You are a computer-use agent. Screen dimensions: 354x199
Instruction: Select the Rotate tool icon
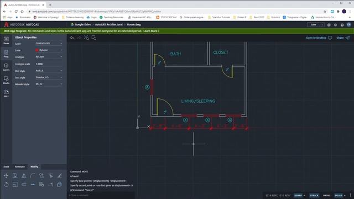6,185
